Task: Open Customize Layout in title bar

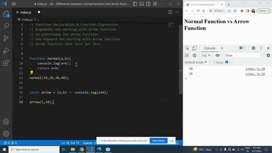Action: pos(155,4)
